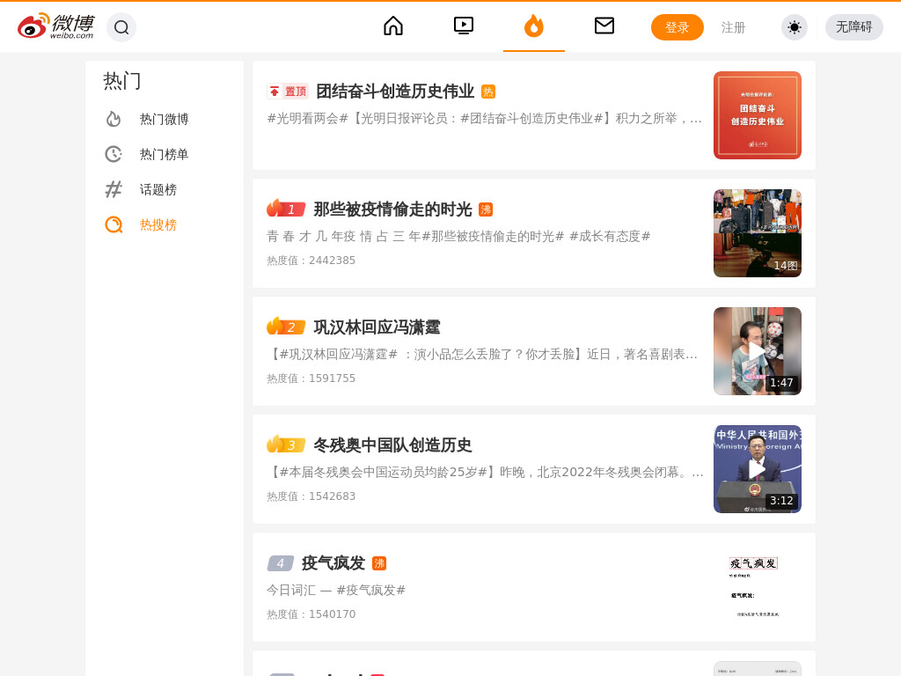Open topic 冬残奥中国队创造历史
The image size is (901, 676).
tap(392, 445)
